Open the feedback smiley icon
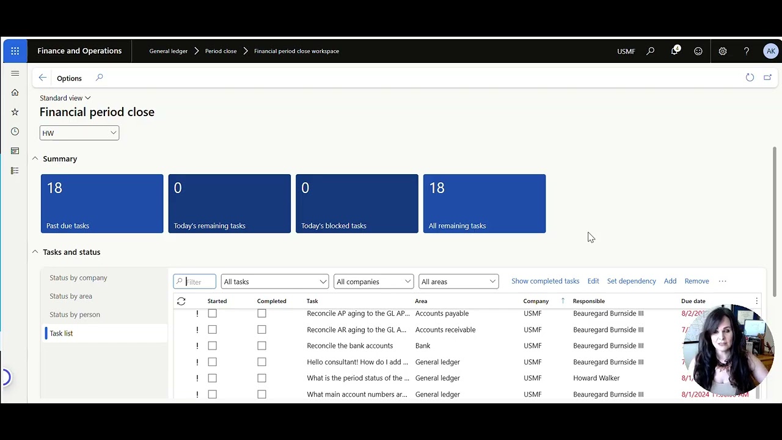Image resolution: width=782 pixels, height=440 pixels. point(698,51)
